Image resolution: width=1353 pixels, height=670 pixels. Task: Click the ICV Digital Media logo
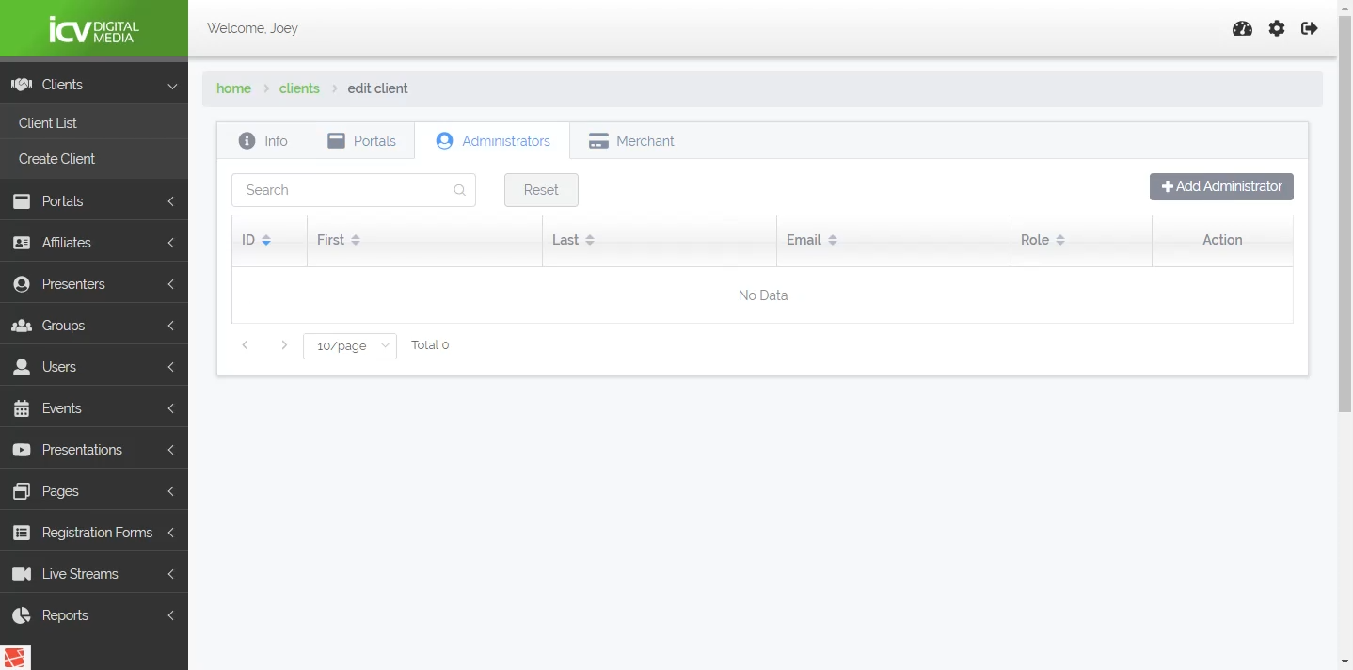click(94, 29)
